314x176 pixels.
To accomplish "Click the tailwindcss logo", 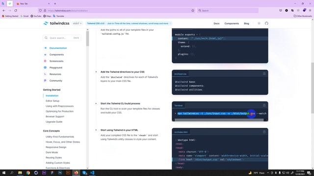I will (56, 23).
